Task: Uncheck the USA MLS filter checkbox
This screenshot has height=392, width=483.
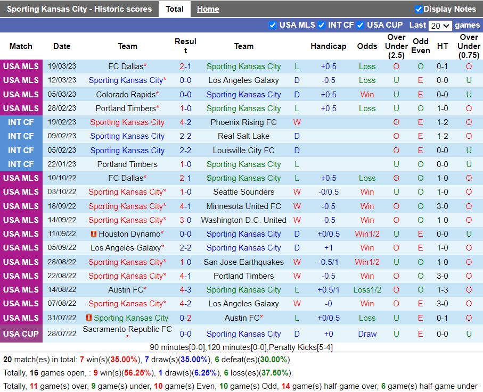Action: click(x=273, y=25)
